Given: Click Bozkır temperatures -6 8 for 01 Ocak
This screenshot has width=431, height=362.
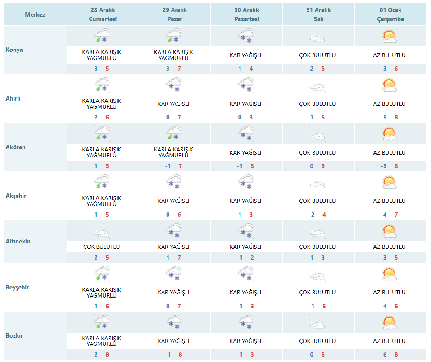Looking at the screenshot, I should (x=389, y=354).
